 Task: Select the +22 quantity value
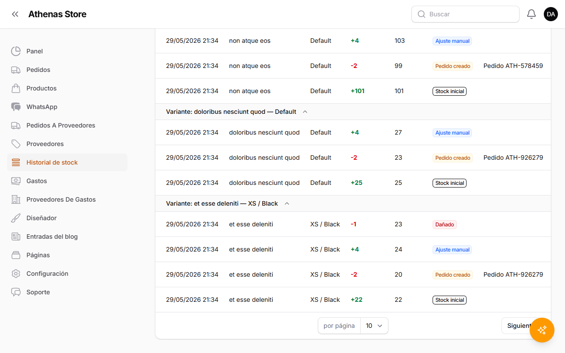357,300
